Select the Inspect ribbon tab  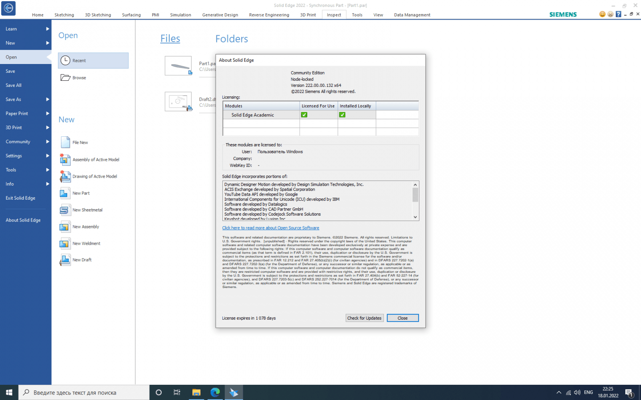tap(334, 15)
